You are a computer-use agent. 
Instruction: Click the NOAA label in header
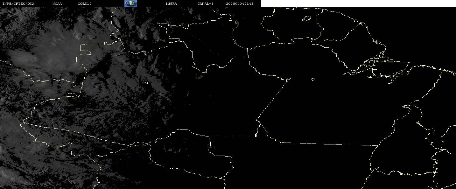(x=57, y=4)
